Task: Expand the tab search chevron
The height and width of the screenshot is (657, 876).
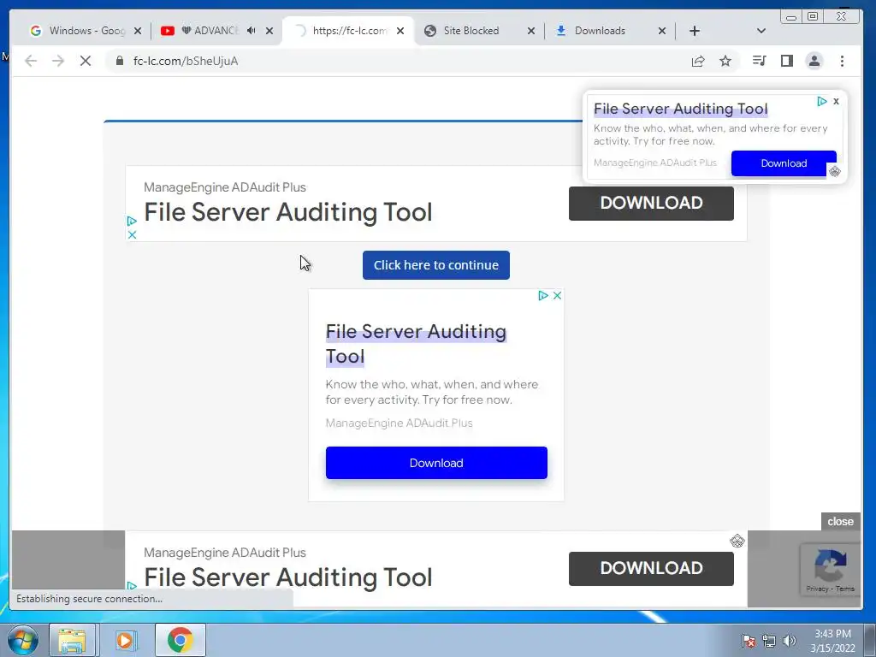Action: pyautogui.click(x=761, y=31)
